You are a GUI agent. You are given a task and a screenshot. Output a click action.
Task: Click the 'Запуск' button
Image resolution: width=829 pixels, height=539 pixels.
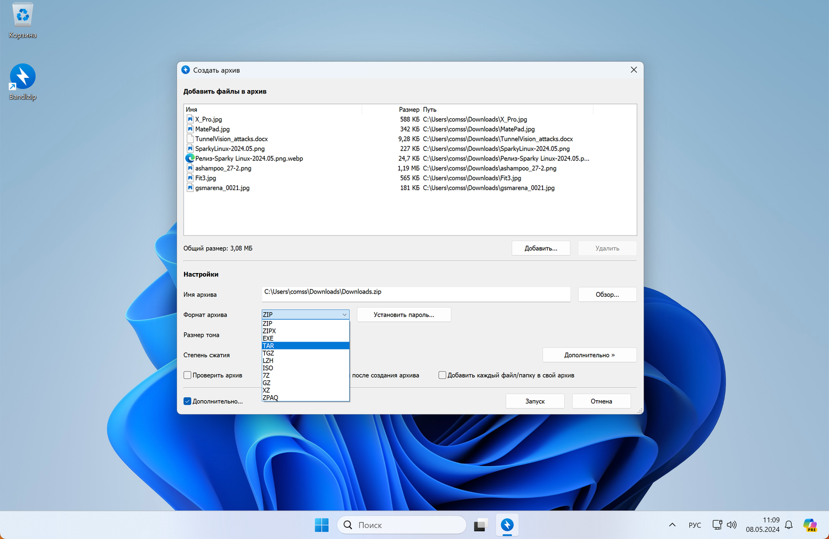[534, 401]
